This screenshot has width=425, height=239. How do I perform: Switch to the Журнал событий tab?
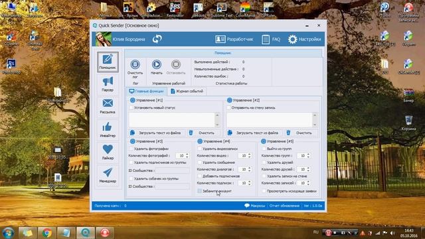coord(187,92)
